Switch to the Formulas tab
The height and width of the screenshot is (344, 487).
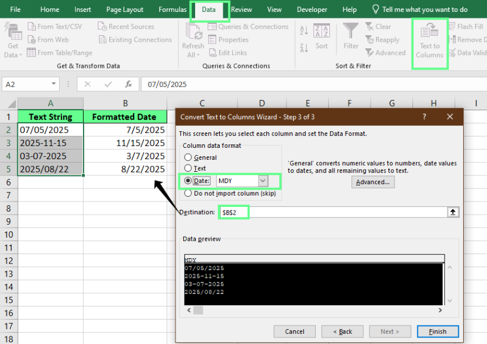(172, 9)
